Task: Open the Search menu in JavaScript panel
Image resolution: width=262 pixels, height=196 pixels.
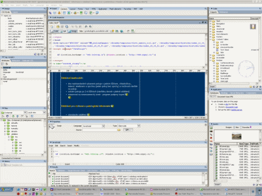Action: click(62, 146)
